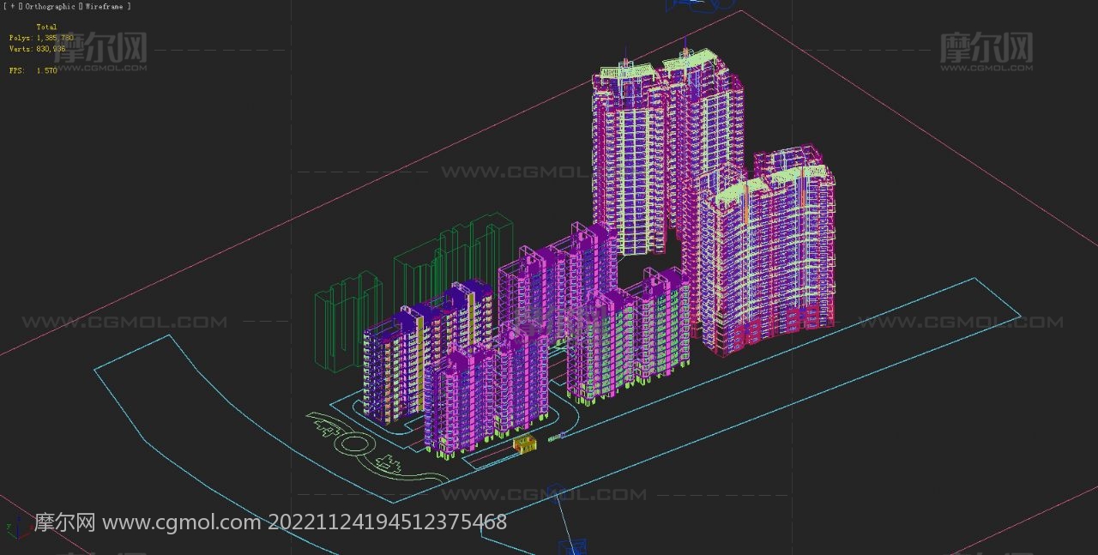
Task: Select the blue camera object at bottom
Action: [x=571, y=545]
